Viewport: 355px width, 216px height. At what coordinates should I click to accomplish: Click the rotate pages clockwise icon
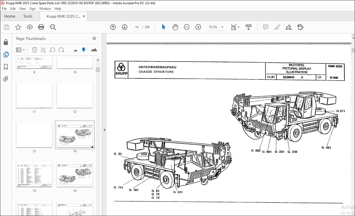pyautogui.click(x=61, y=50)
